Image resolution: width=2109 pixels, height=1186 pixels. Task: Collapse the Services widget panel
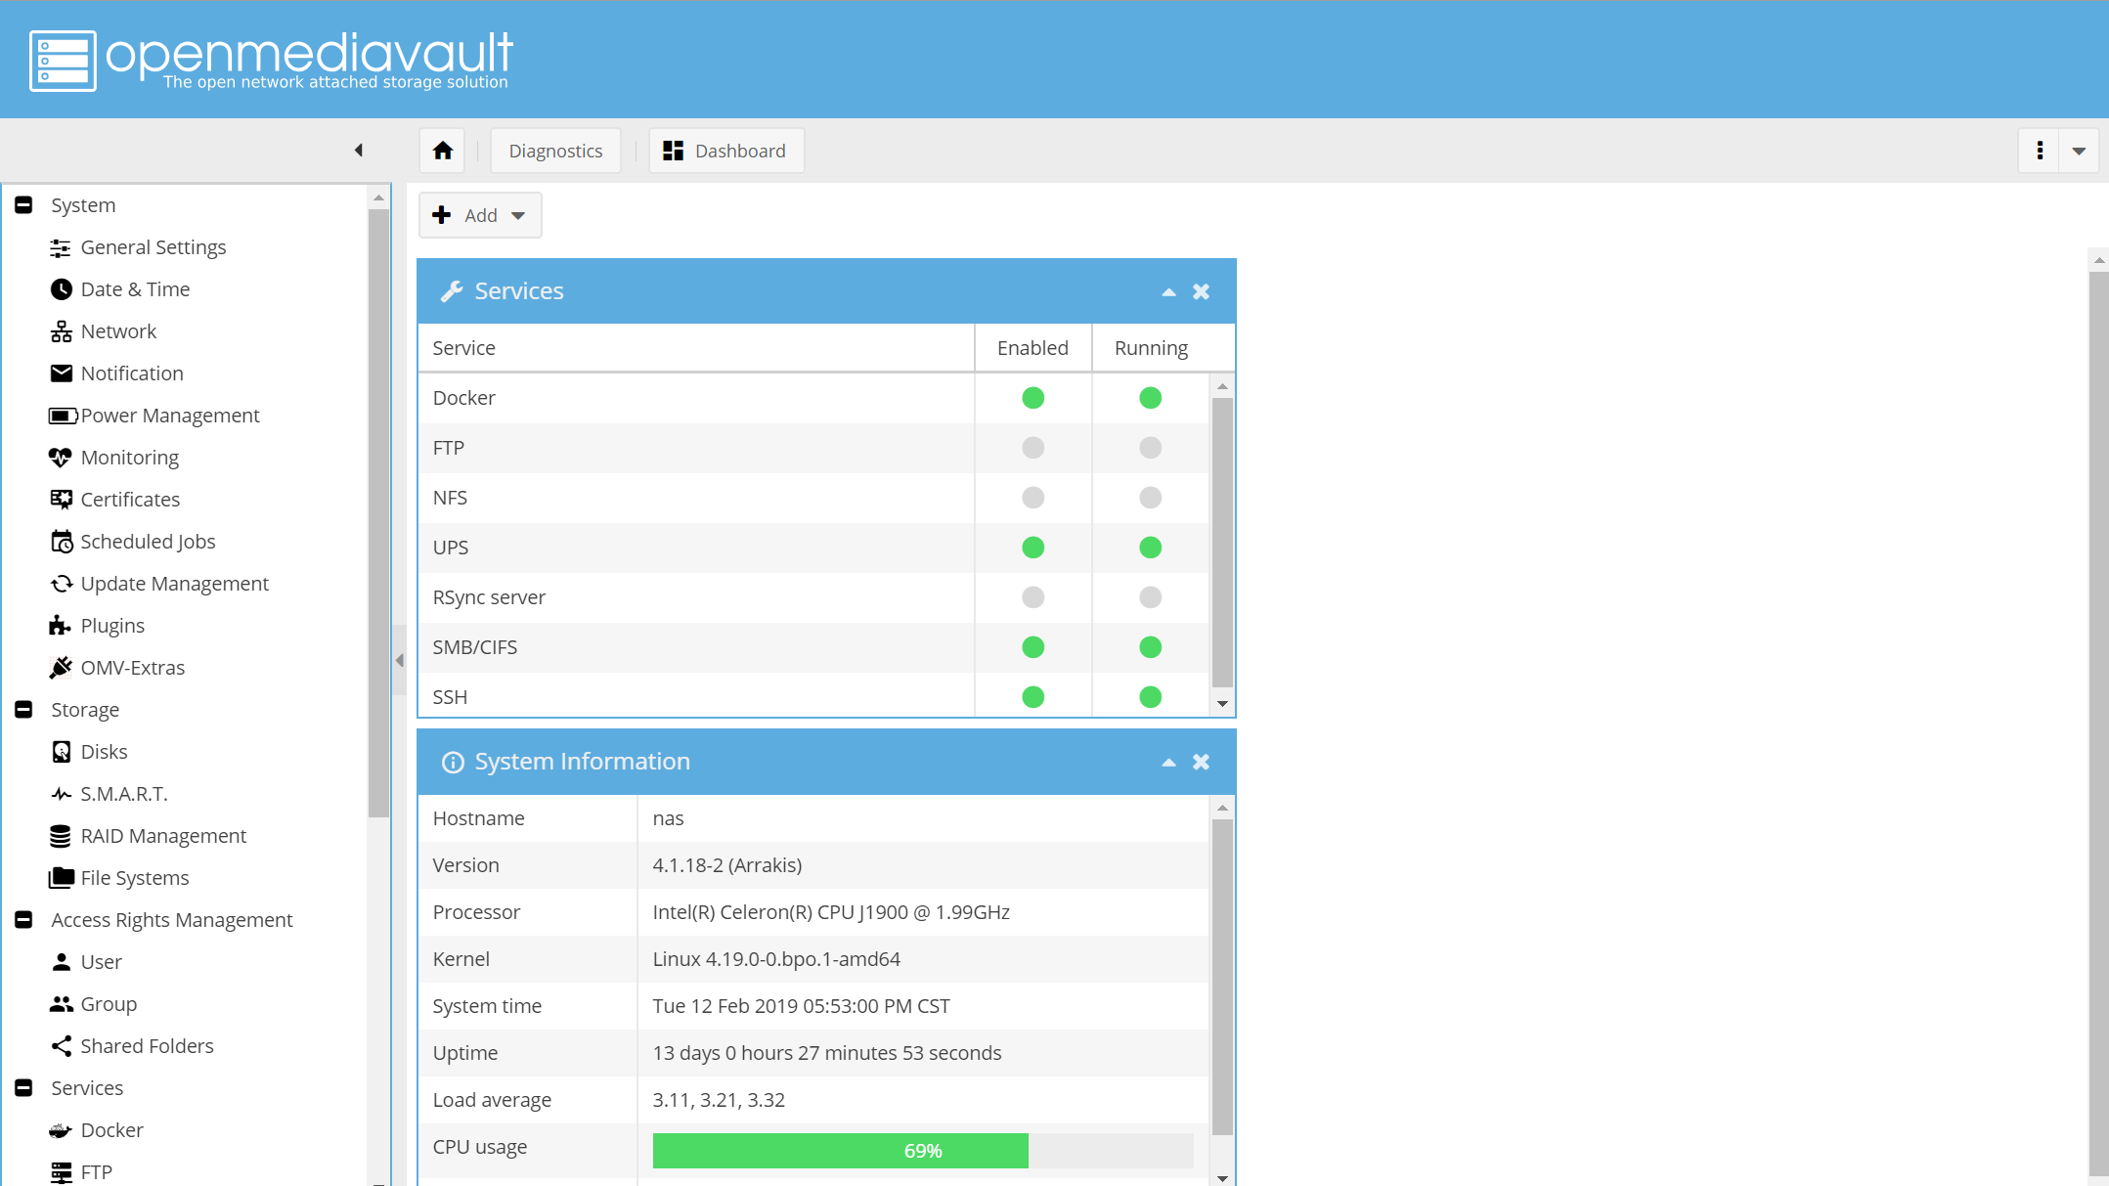[x=1168, y=291]
